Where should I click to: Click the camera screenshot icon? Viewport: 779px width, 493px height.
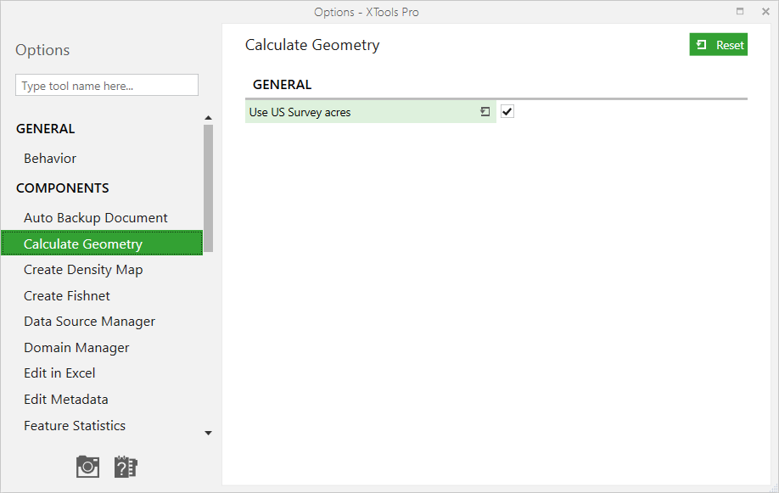pos(87,467)
